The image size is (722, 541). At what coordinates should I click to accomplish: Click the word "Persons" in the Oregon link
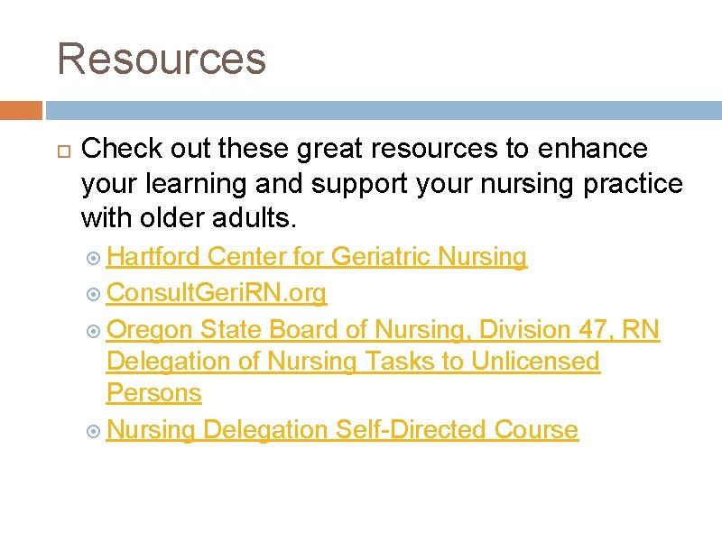click(x=153, y=393)
